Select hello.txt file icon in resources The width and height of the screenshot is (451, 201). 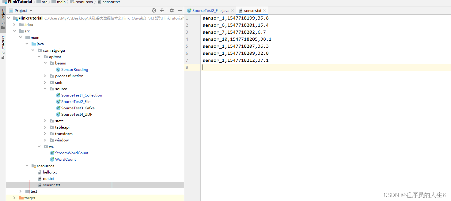click(x=40, y=172)
